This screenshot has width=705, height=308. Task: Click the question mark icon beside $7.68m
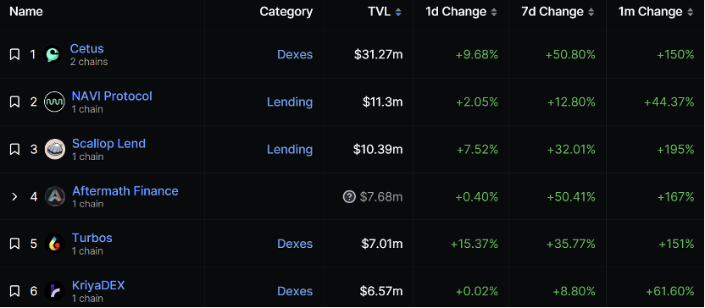[349, 196]
